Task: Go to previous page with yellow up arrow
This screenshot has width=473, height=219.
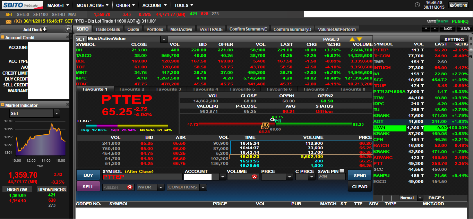Action: [x=352, y=39]
